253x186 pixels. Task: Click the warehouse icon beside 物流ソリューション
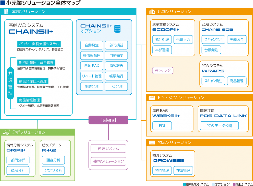pos(152,142)
